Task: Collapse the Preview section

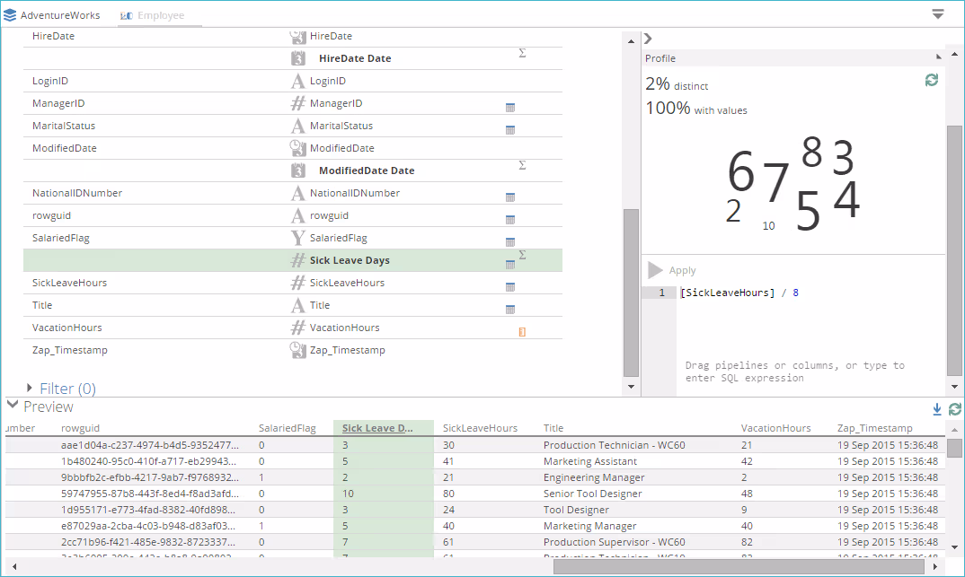Action: 13,406
